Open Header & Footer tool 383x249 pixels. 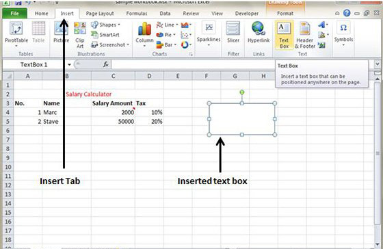(x=305, y=35)
